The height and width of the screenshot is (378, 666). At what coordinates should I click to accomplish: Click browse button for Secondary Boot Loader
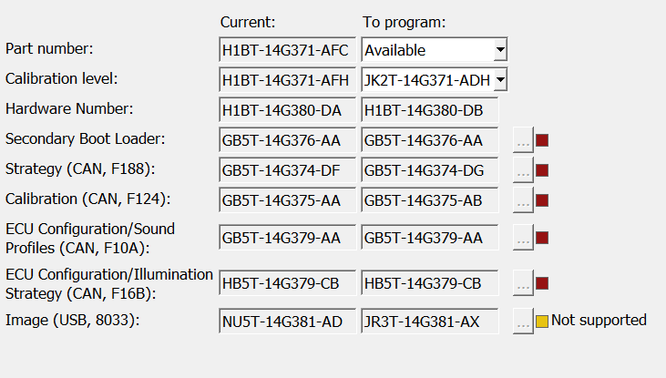(522, 140)
